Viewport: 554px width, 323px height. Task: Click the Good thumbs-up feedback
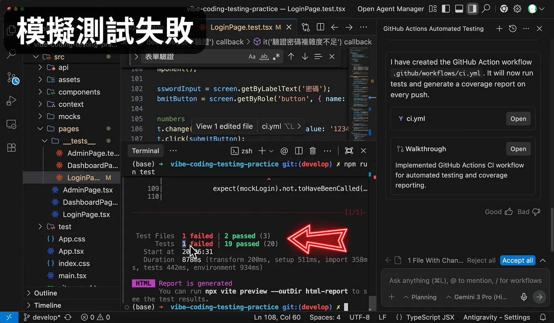coord(499,212)
